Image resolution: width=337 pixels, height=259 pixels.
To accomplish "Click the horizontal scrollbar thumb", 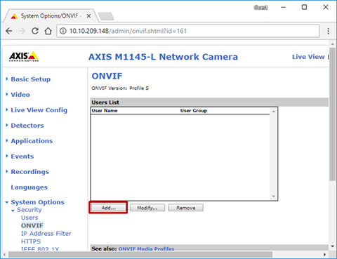I will click(x=140, y=254).
